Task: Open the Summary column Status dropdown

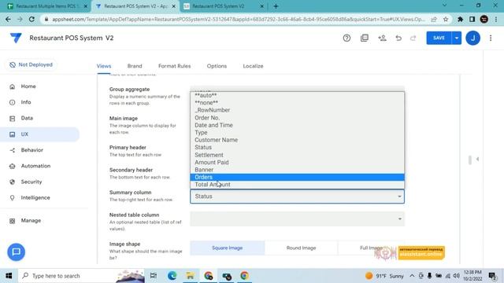Action: (x=298, y=197)
